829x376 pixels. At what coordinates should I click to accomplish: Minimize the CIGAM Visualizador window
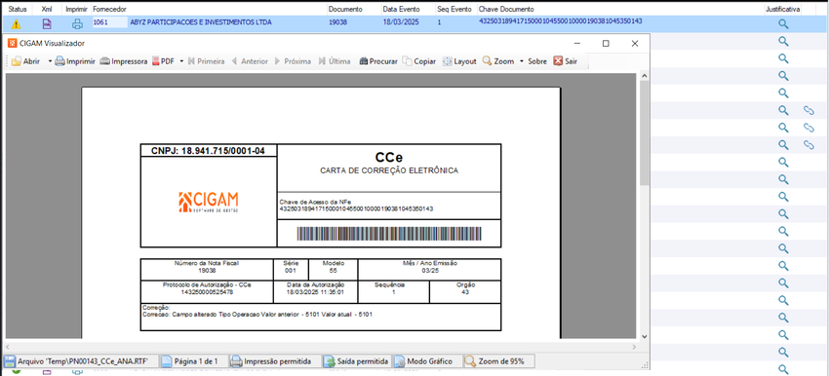[x=578, y=44]
